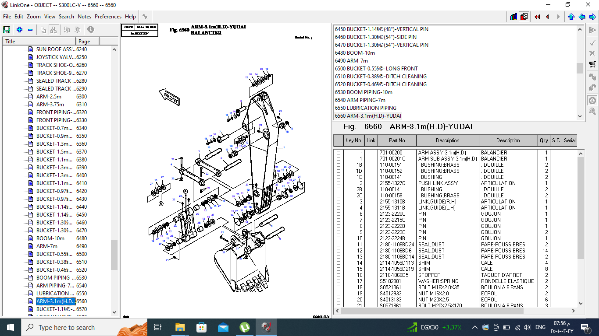Check the box for NUT M20X2.5 row
Screen dimensions: 599x336
point(339,300)
